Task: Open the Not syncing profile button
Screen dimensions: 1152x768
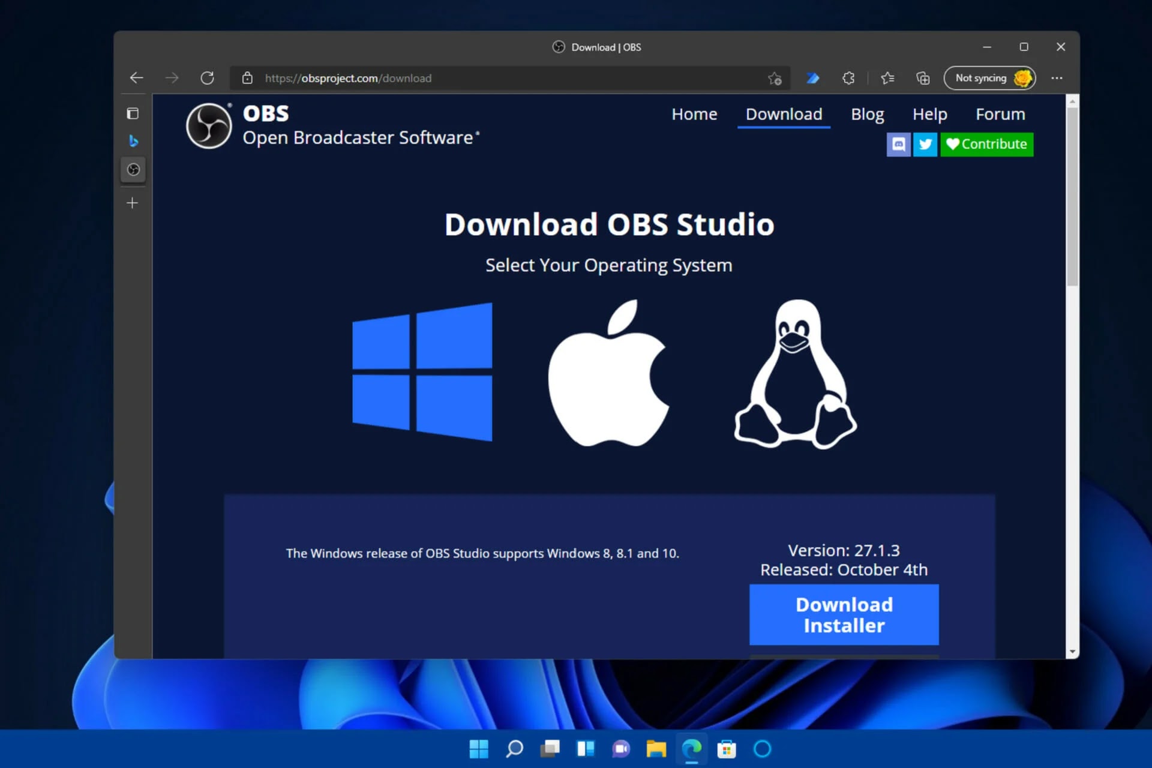Action: pos(990,78)
